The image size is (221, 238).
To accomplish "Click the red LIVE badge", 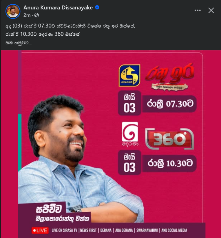I will point(40,230).
